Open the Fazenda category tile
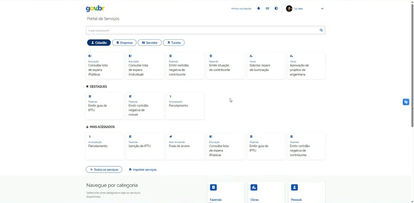The image size is (414, 203). pyautogui.click(x=226, y=193)
